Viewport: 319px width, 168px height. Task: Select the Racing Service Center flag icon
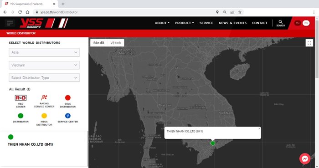pos(44,97)
